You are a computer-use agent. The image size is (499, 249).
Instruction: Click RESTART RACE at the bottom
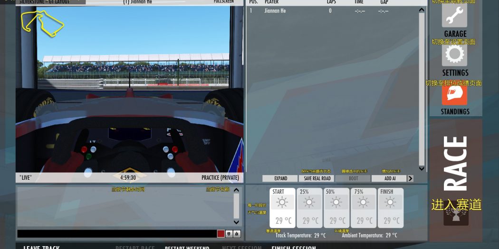(x=135, y=248)
